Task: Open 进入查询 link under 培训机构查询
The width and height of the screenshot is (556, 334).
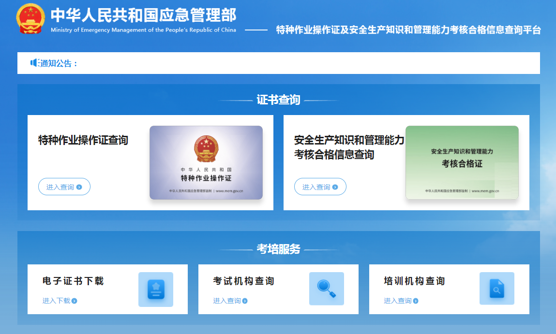Action: tap(398, 301)
